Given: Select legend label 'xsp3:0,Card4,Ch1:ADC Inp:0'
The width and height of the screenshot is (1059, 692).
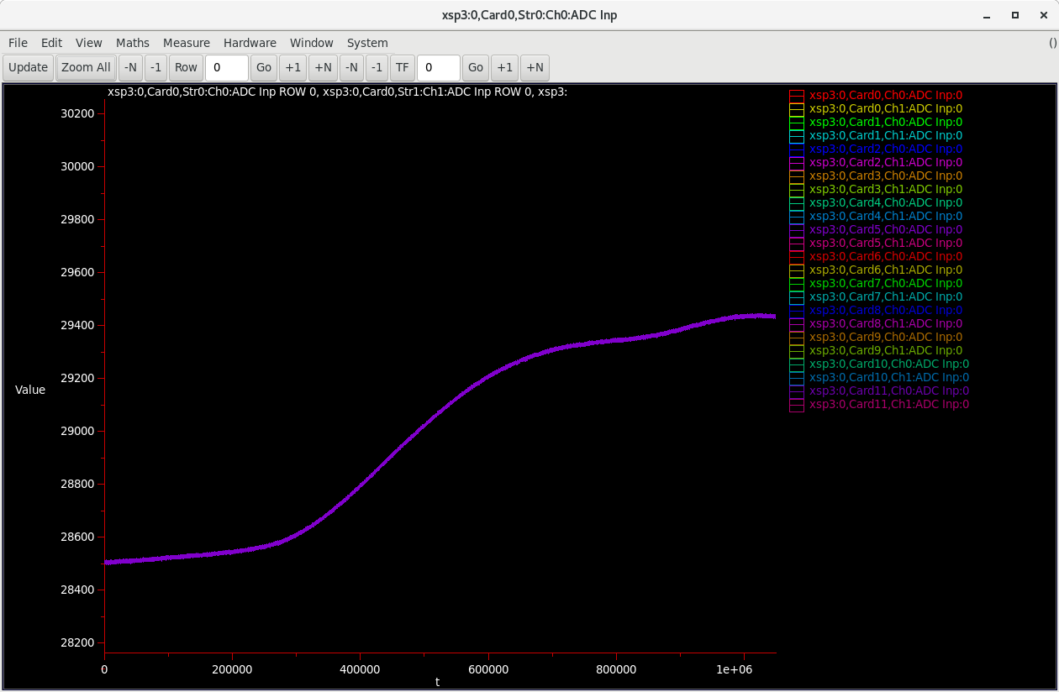Looking at the screenshot, I should pyautogui.click(x=886, y=217).
